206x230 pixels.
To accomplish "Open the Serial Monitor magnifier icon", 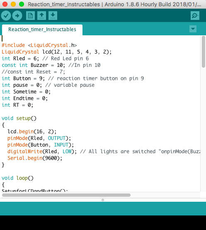I will pyautogui.click(x=195, y=15).
